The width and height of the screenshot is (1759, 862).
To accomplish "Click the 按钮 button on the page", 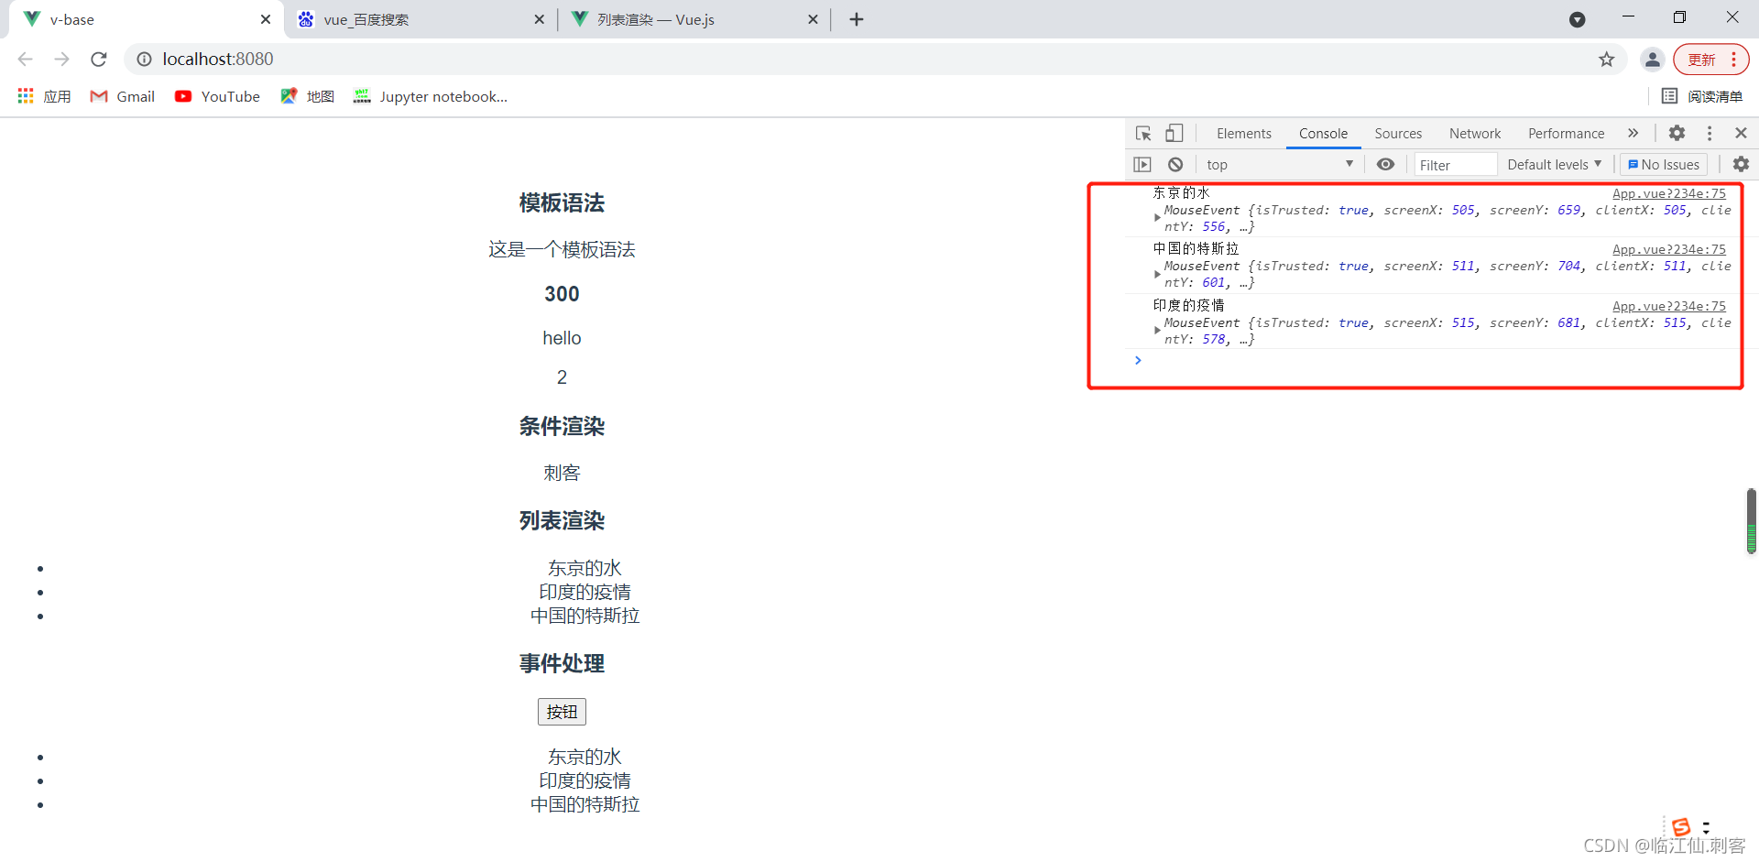I will pyautogui.click(x=562, y=711).
